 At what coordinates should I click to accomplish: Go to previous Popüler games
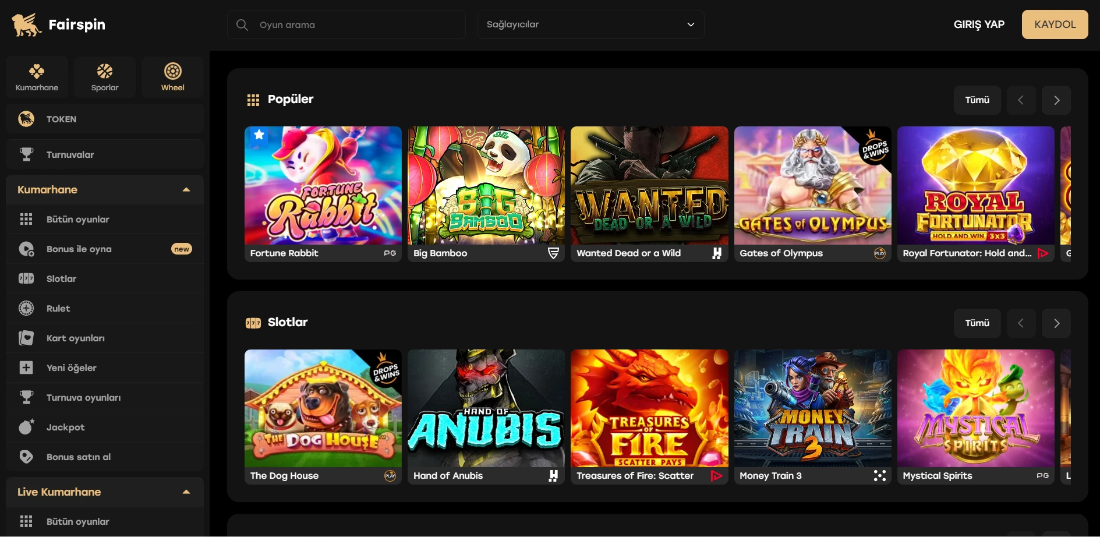pos(1021,100)
